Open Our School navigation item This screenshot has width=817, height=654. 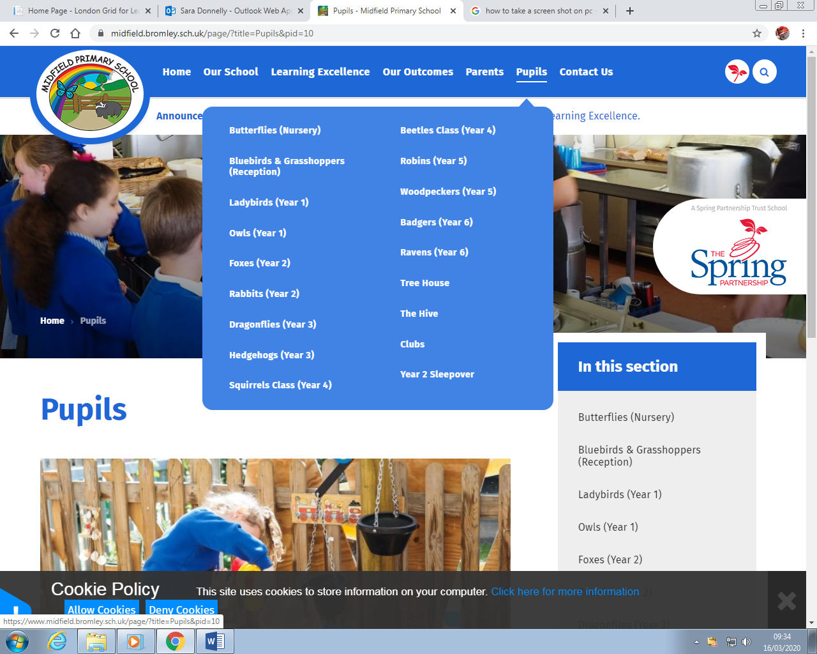click(x=230, y=72)
